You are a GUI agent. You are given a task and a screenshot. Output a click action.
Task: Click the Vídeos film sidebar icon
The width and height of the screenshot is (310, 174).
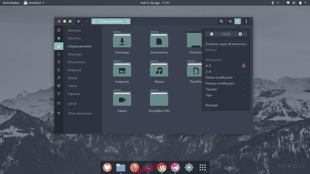pyautogui.click(x=59, y=86)
